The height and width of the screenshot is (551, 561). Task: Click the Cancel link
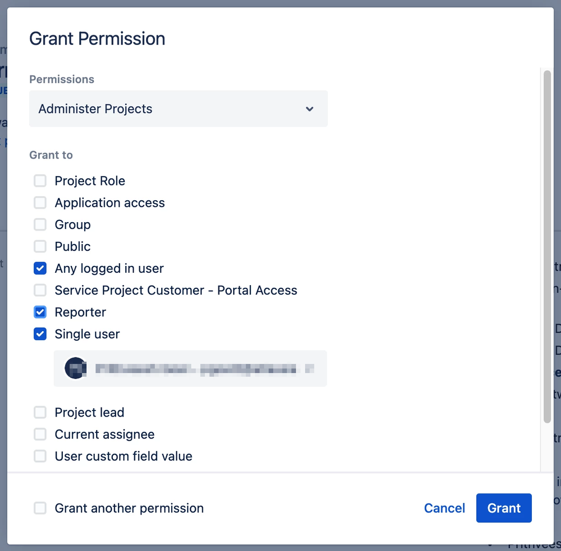click(x=444, y=508)
